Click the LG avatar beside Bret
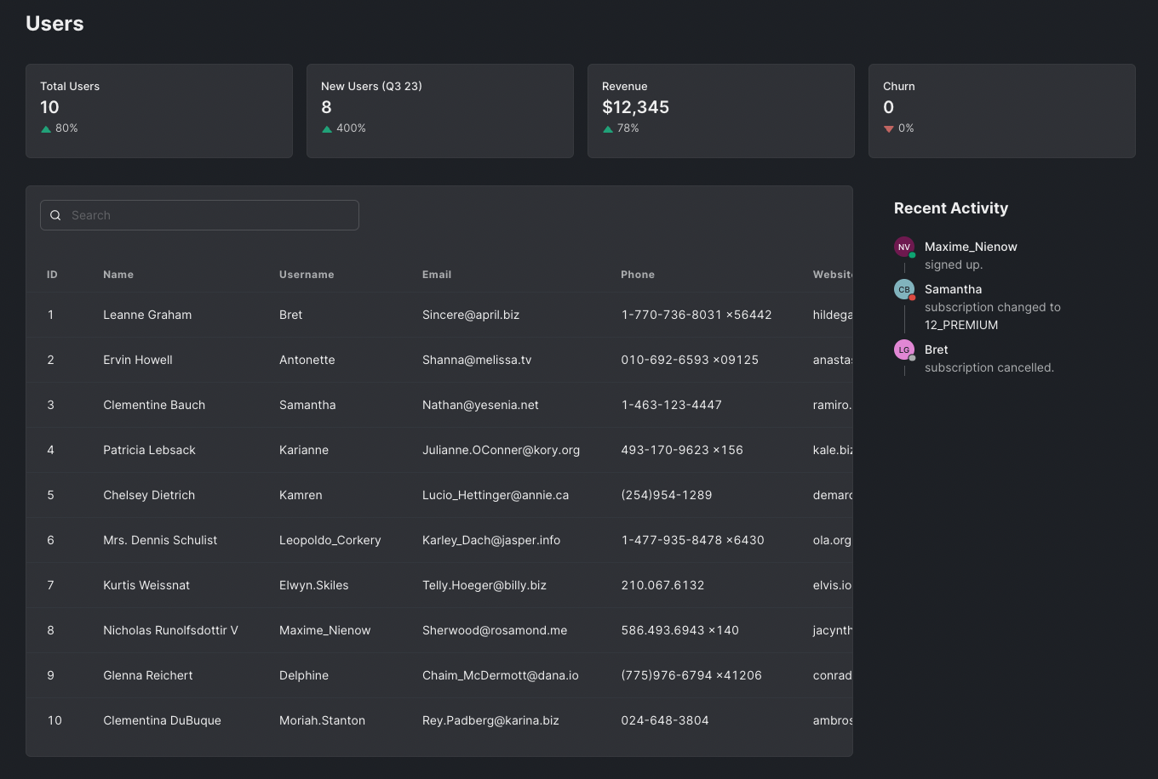 [903, 350]
